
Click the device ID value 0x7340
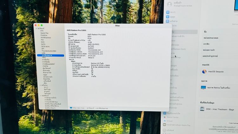[x=91, y=46]
